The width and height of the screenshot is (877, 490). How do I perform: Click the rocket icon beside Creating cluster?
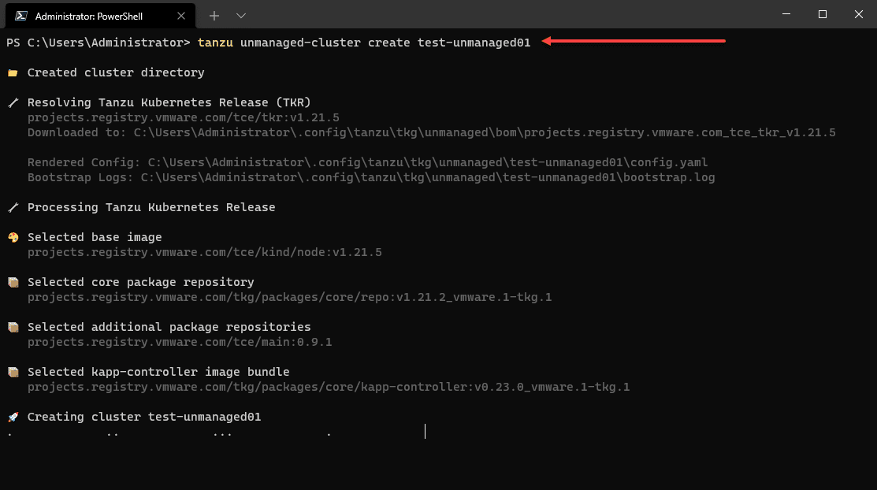point(12,417)
